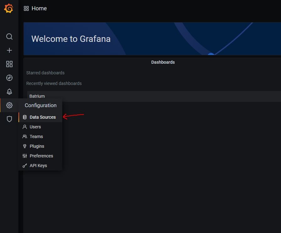Click the API Keys key icon
This screenshot has height=233, width=281.
pyautogui.click(x=25, y=166)
